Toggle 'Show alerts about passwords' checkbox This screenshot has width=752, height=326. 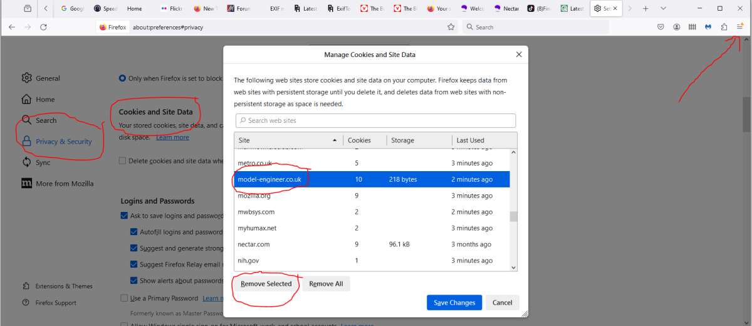(x=134, y=281)
